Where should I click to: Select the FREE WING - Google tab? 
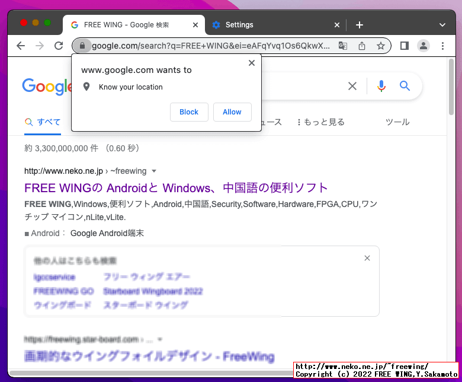(x=134, y=25)
